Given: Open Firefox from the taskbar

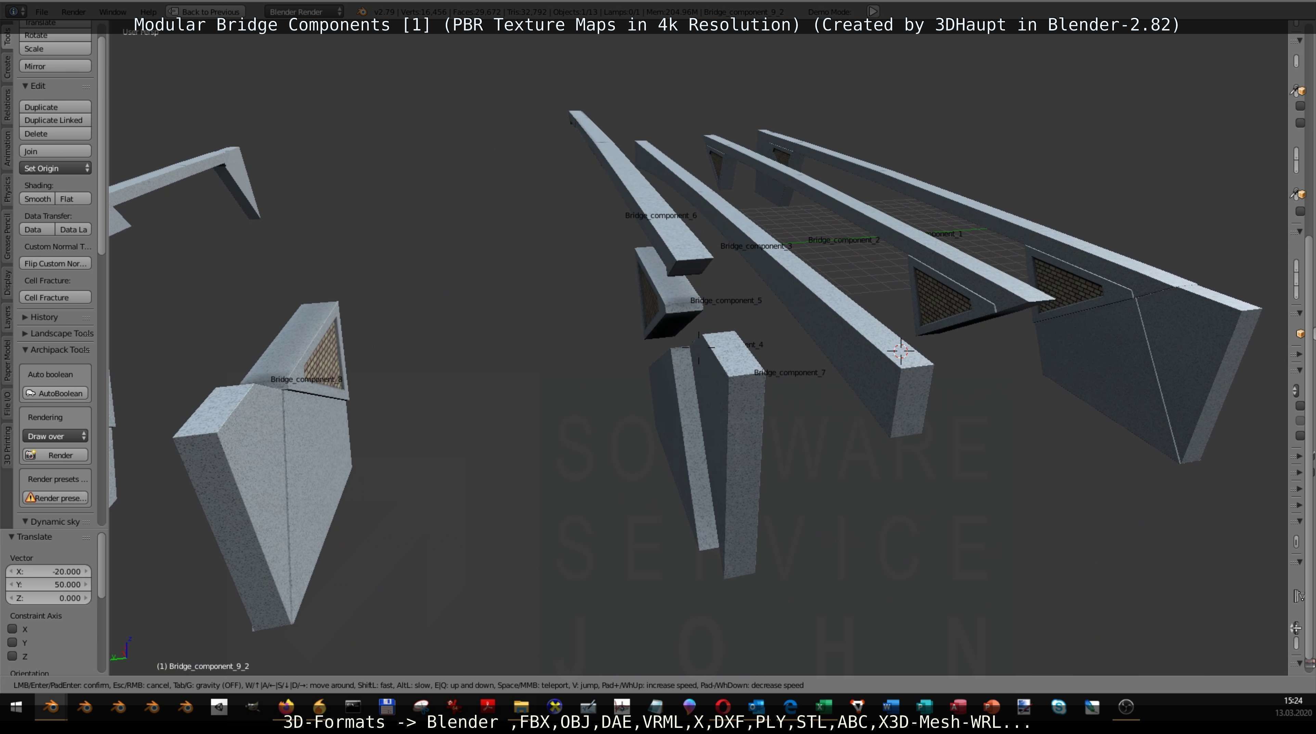Looking at the screenshot, I should coord(286,707).
